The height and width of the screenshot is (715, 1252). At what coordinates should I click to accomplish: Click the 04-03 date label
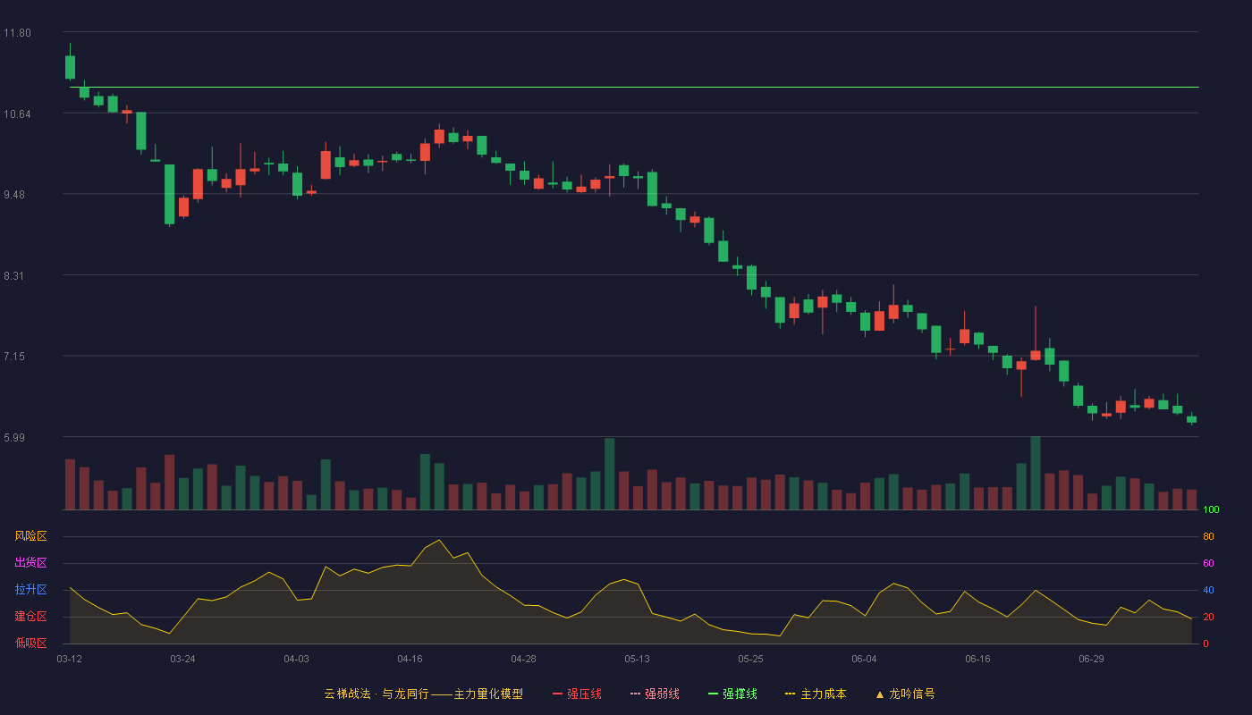coord(296,659)
